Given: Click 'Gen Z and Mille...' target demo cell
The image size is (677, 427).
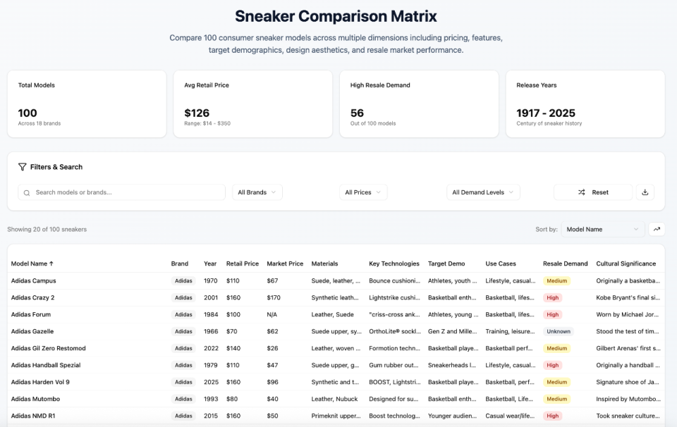Looking at the screenshot, I should (x=452, y=331).
